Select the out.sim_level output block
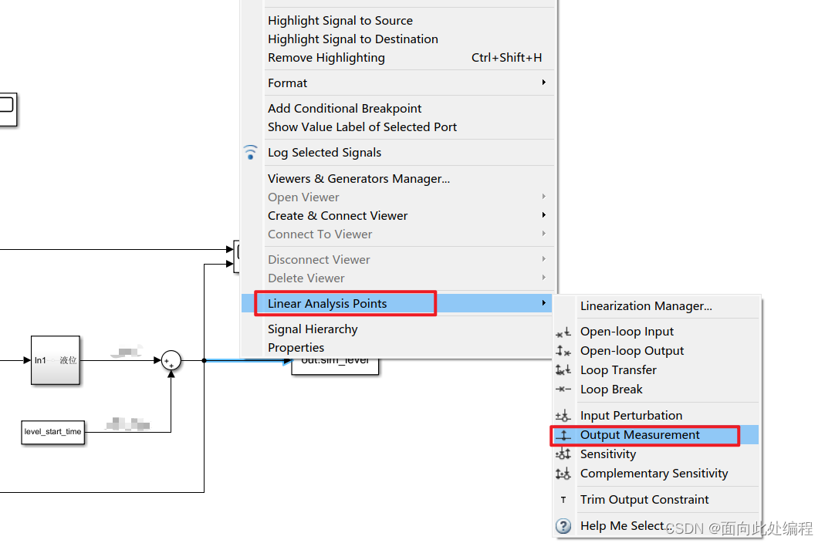825x543 pixels. (335, 366)
